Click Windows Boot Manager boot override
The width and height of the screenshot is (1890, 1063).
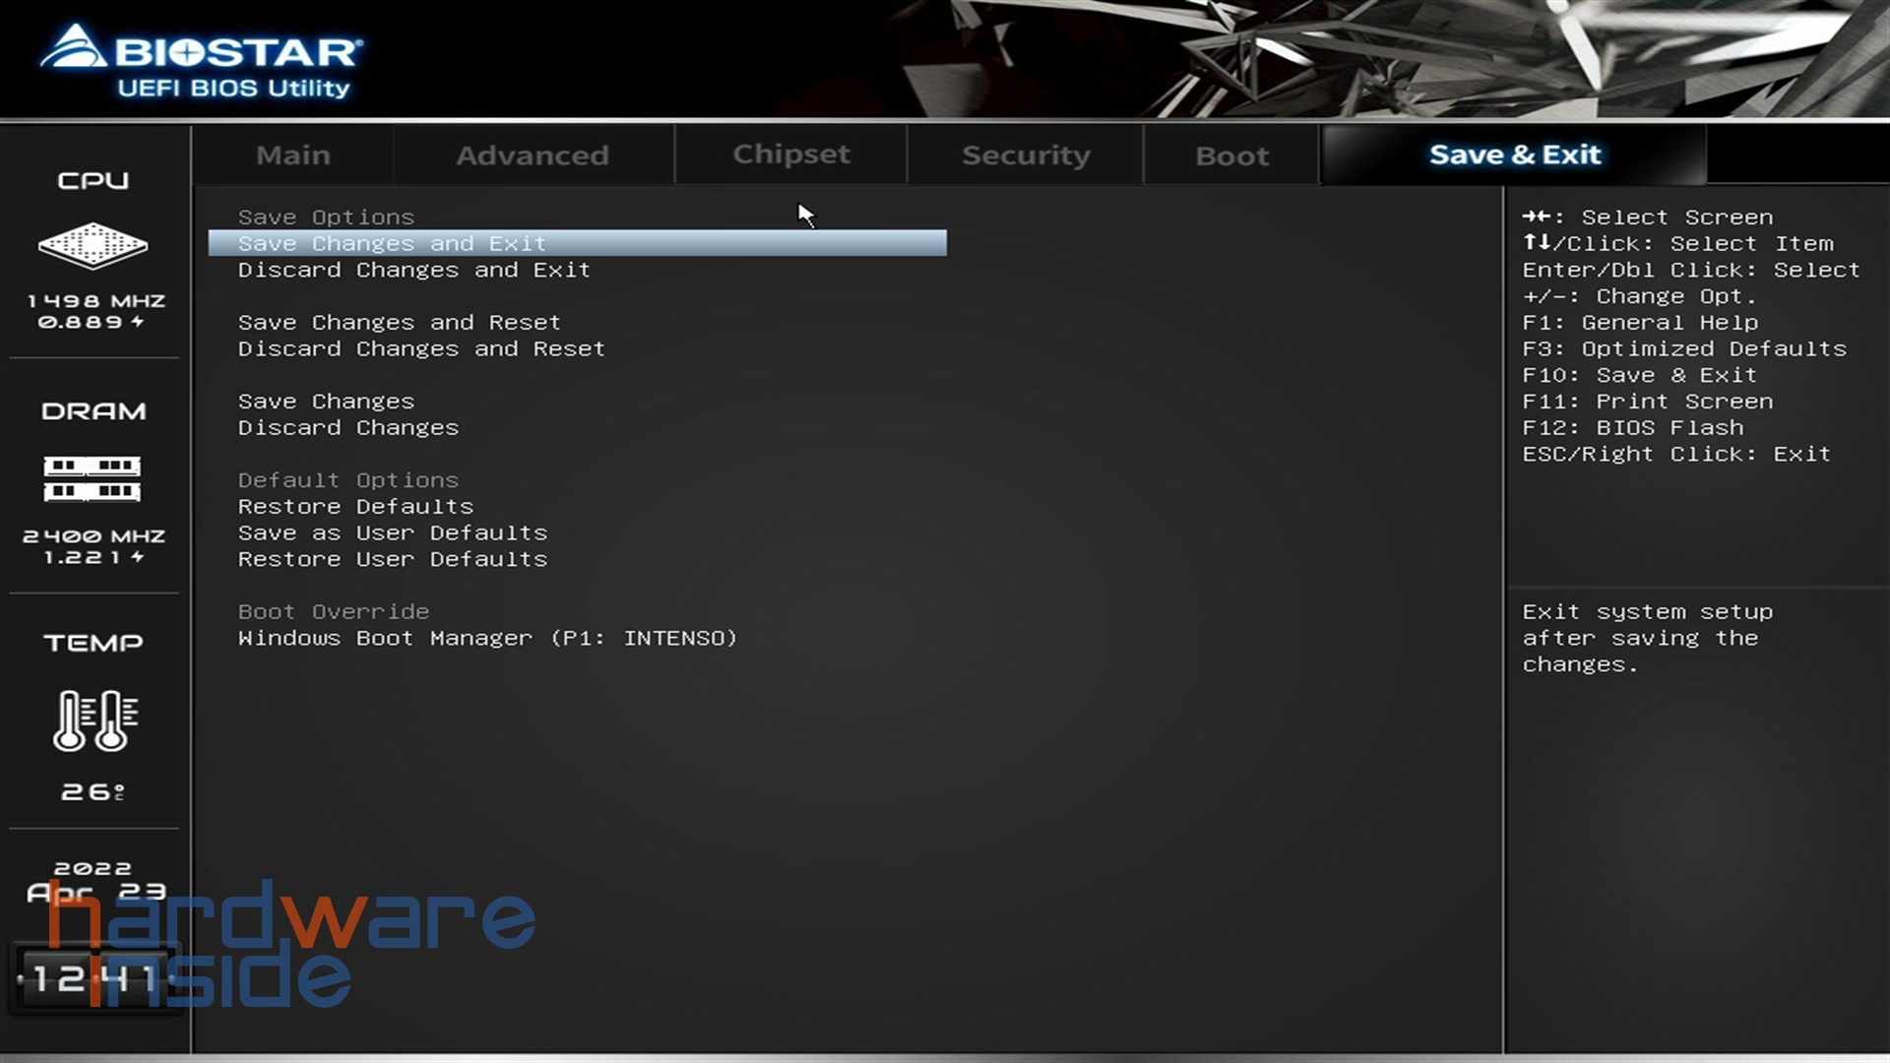pos(487,637)
